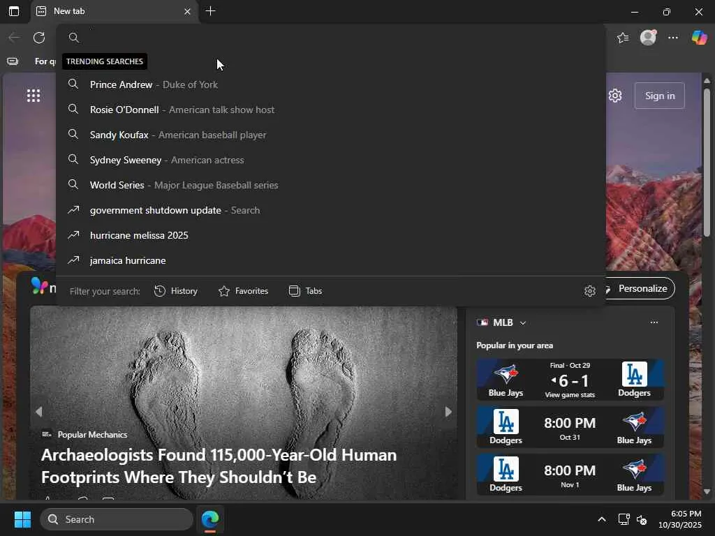This screenshot has width=715, height=536.
Task: Expand the MLB league dropdown
Action: point(523,322)
